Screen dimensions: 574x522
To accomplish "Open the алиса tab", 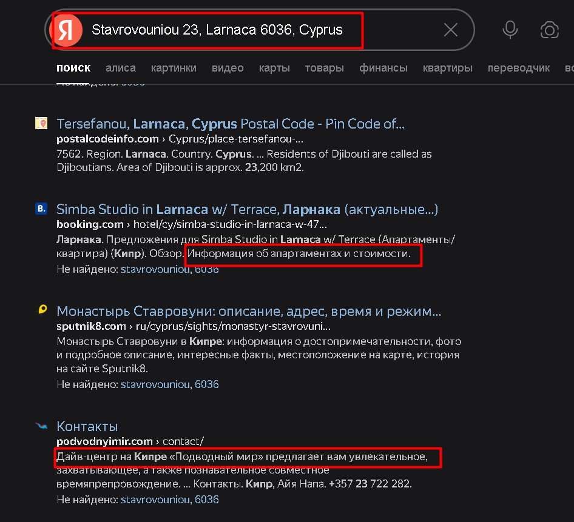I will pos(121,68).
